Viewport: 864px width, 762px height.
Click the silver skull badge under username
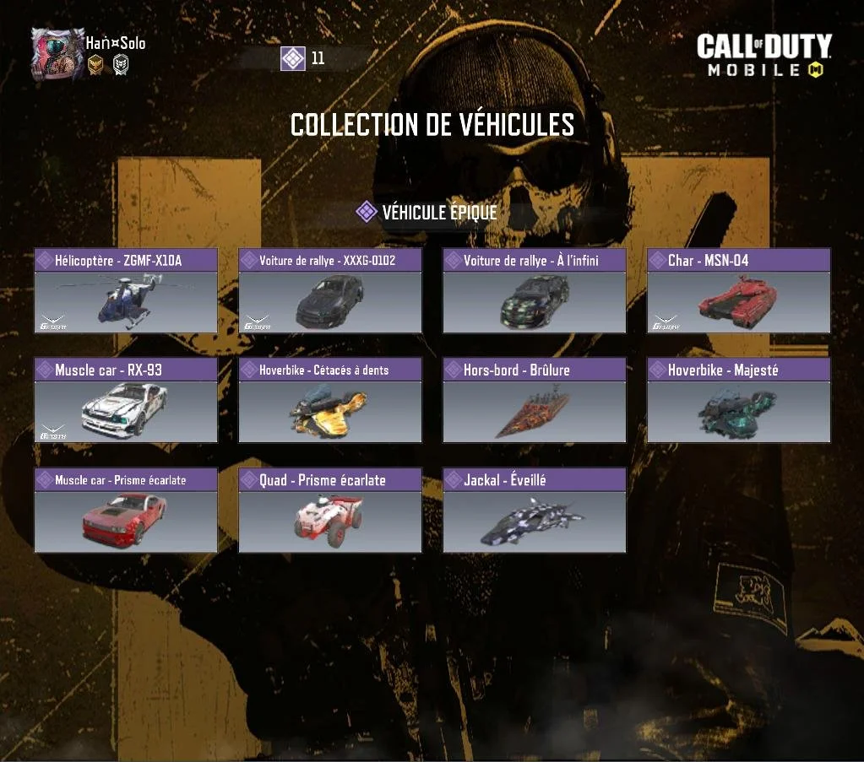[121, 65]
